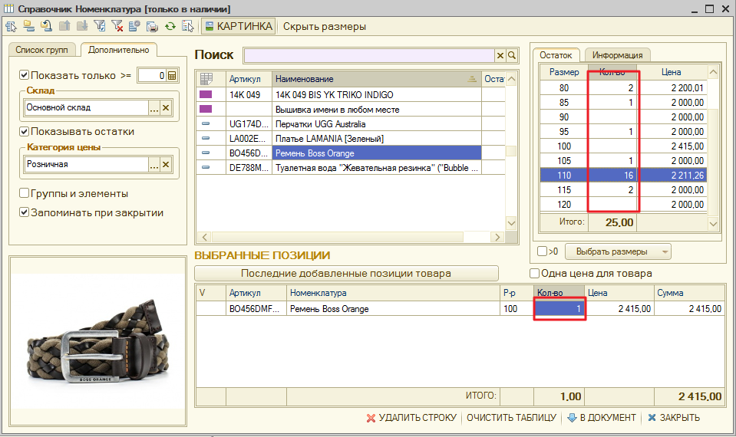The image size is (736, 437).
Task: Clear the Поиск field with X icon
Action: coord(500,55)
